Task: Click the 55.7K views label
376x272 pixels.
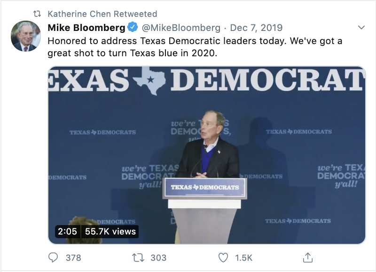Action: pyautogui.click(x=110, y=231)
